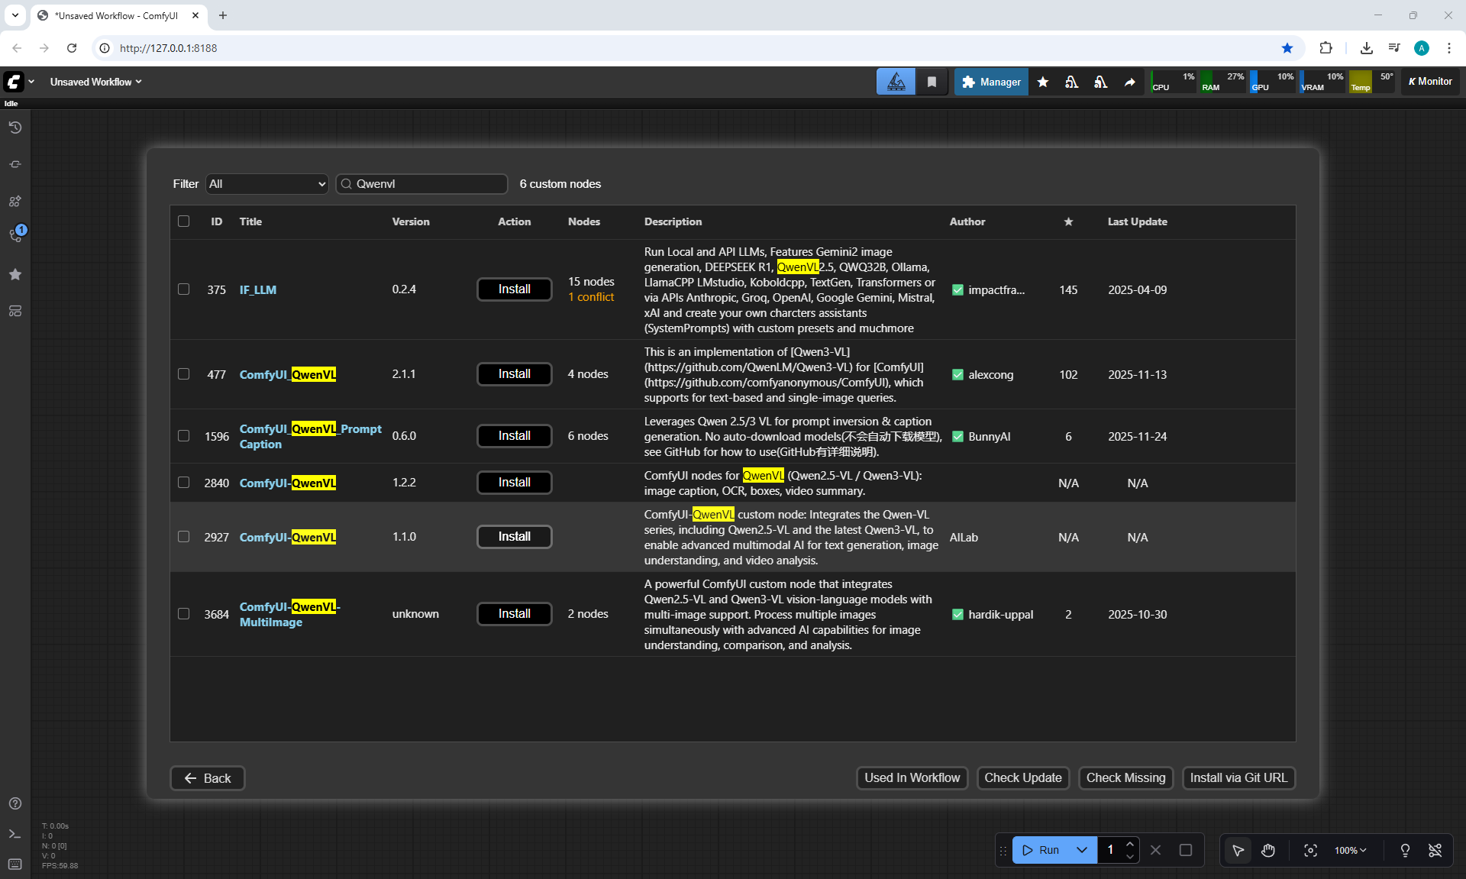This screenshot has height=879, width=1466.
Task: Open the queue history sidebar icon
Action: 15,128
